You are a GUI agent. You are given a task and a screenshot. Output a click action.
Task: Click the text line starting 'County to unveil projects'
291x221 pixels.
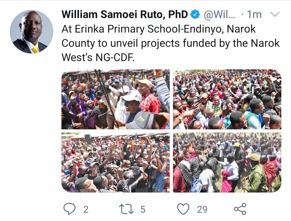click(x=171, y=43)
